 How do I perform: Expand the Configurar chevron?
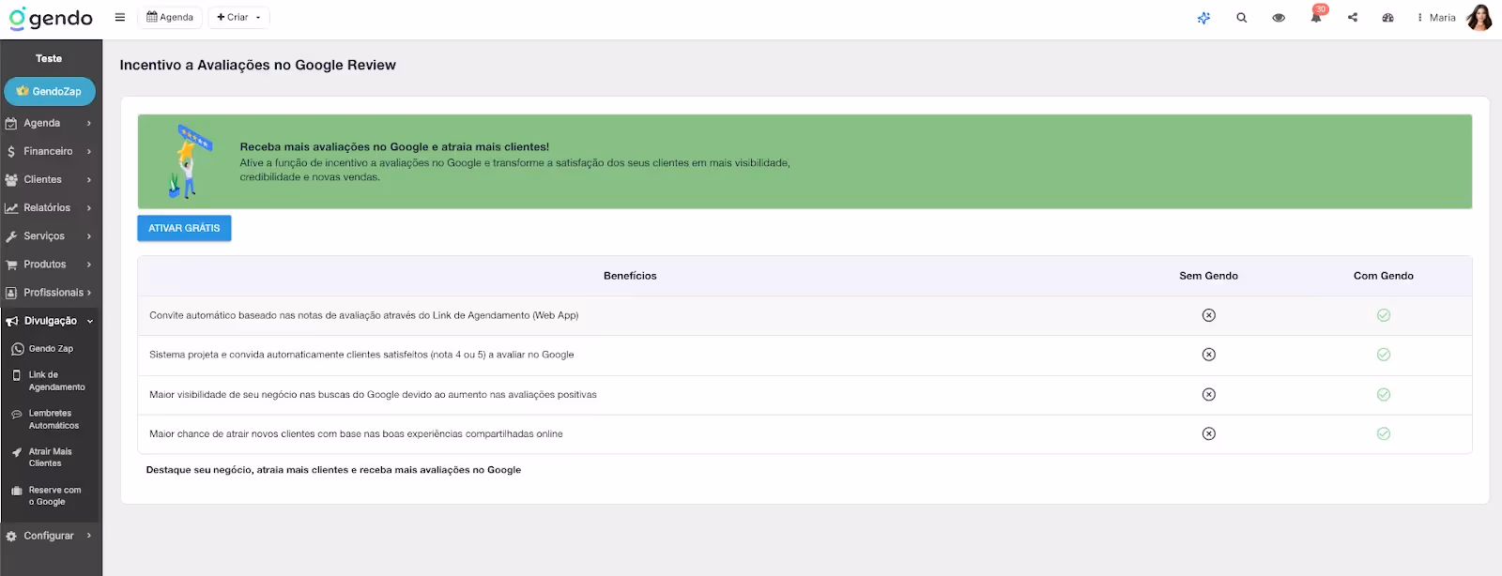[x=89, y=536]
